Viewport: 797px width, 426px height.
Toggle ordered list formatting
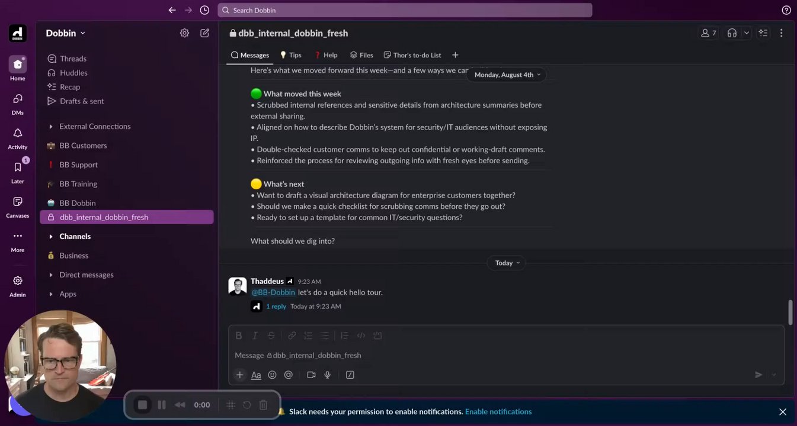pyautogui.click(x=308, y=335)
